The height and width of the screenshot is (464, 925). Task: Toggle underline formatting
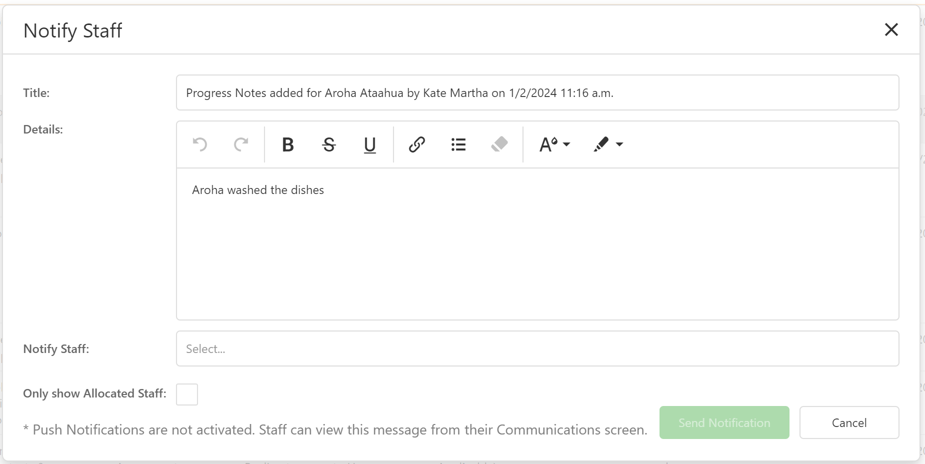coord(369,144)
